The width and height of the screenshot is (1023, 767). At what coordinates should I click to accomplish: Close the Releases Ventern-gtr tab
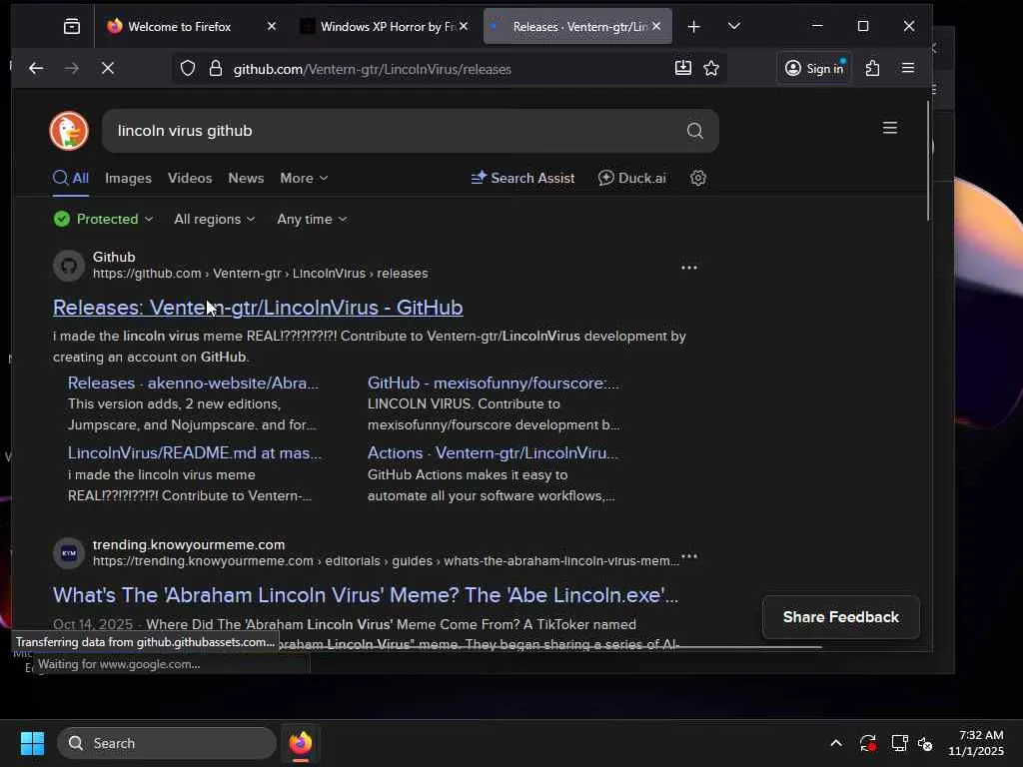click(x=656, y=26)
